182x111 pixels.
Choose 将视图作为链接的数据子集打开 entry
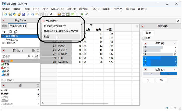[x=61, y=31]
